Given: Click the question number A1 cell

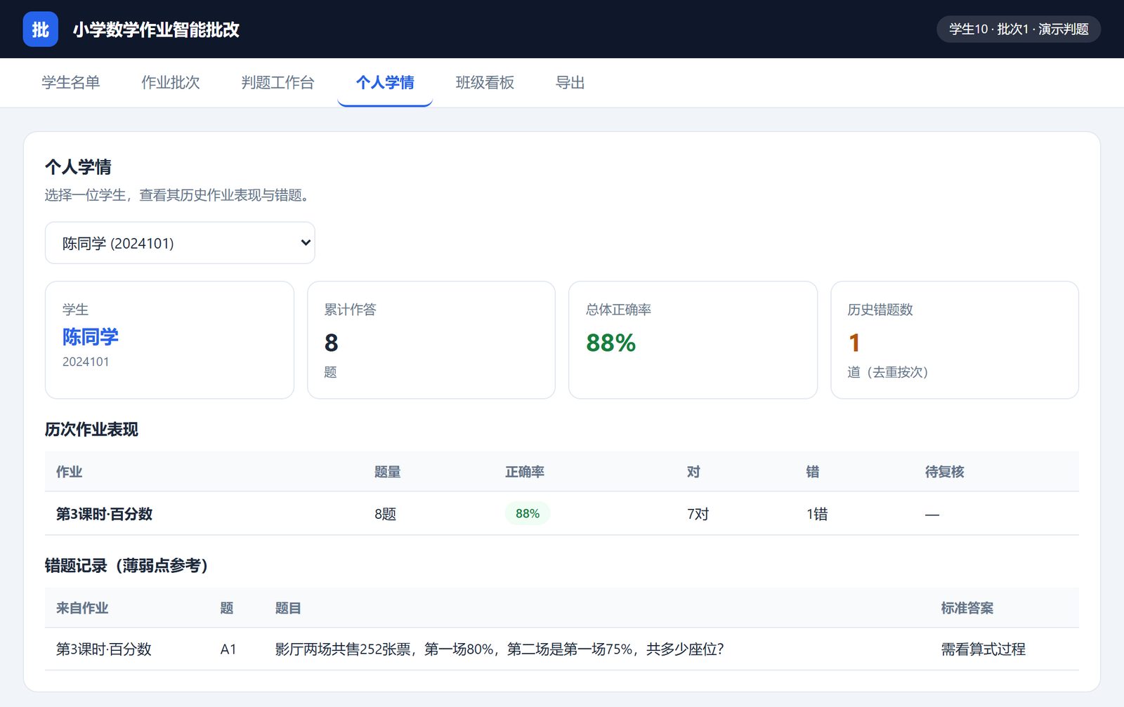Looking at the screenshot, I should (x=228, y=649).
